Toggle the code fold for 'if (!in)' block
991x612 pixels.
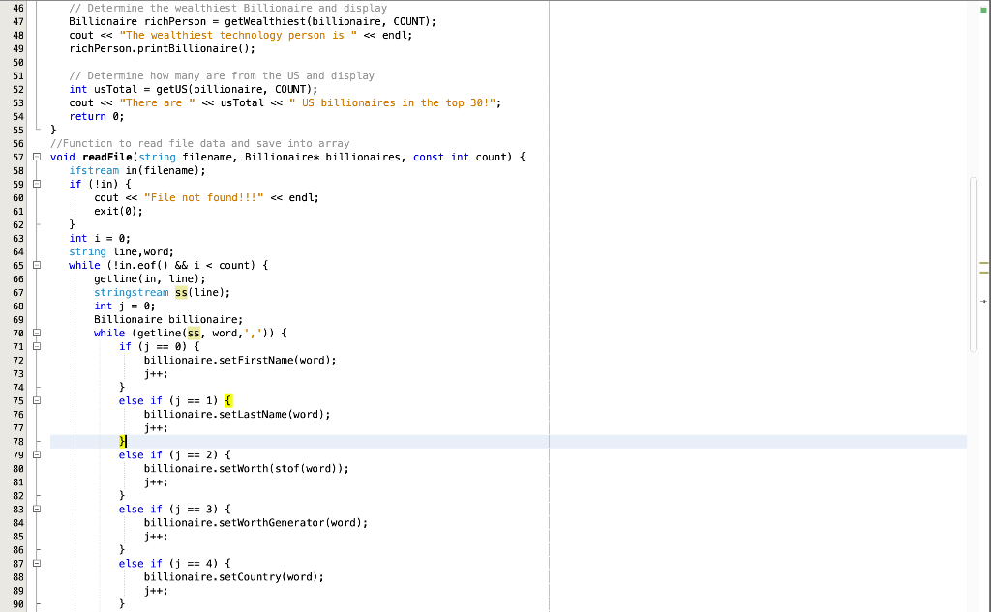point(36,184)
